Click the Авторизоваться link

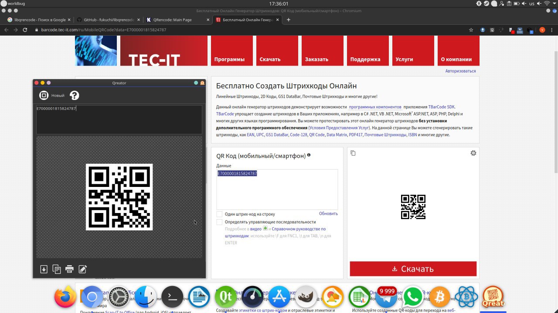coord(460,71)
